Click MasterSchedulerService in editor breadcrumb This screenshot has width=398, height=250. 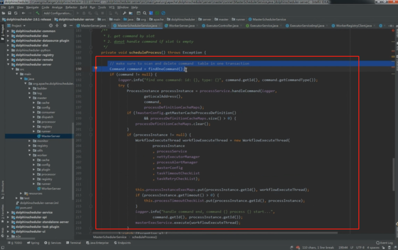(110, 237)
